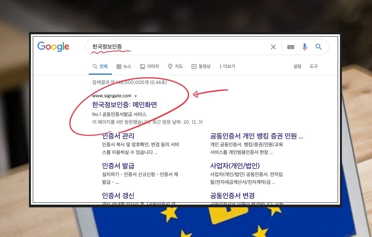Open the 한국정보인증: 메인화면 result
The image size is (372, 237).
tap(124, 105)
